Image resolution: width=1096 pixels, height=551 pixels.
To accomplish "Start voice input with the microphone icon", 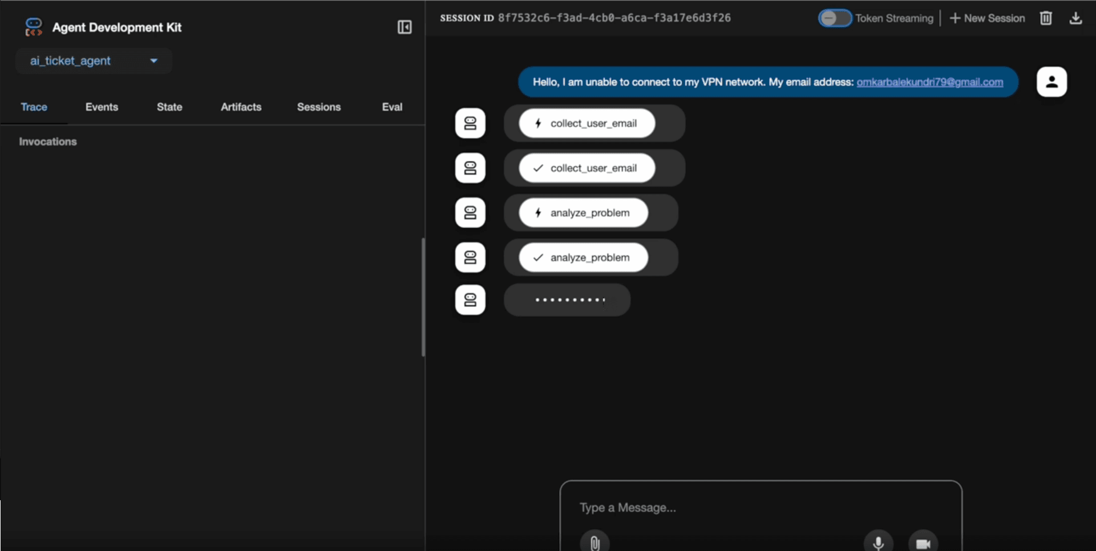I will pos(878,542).
